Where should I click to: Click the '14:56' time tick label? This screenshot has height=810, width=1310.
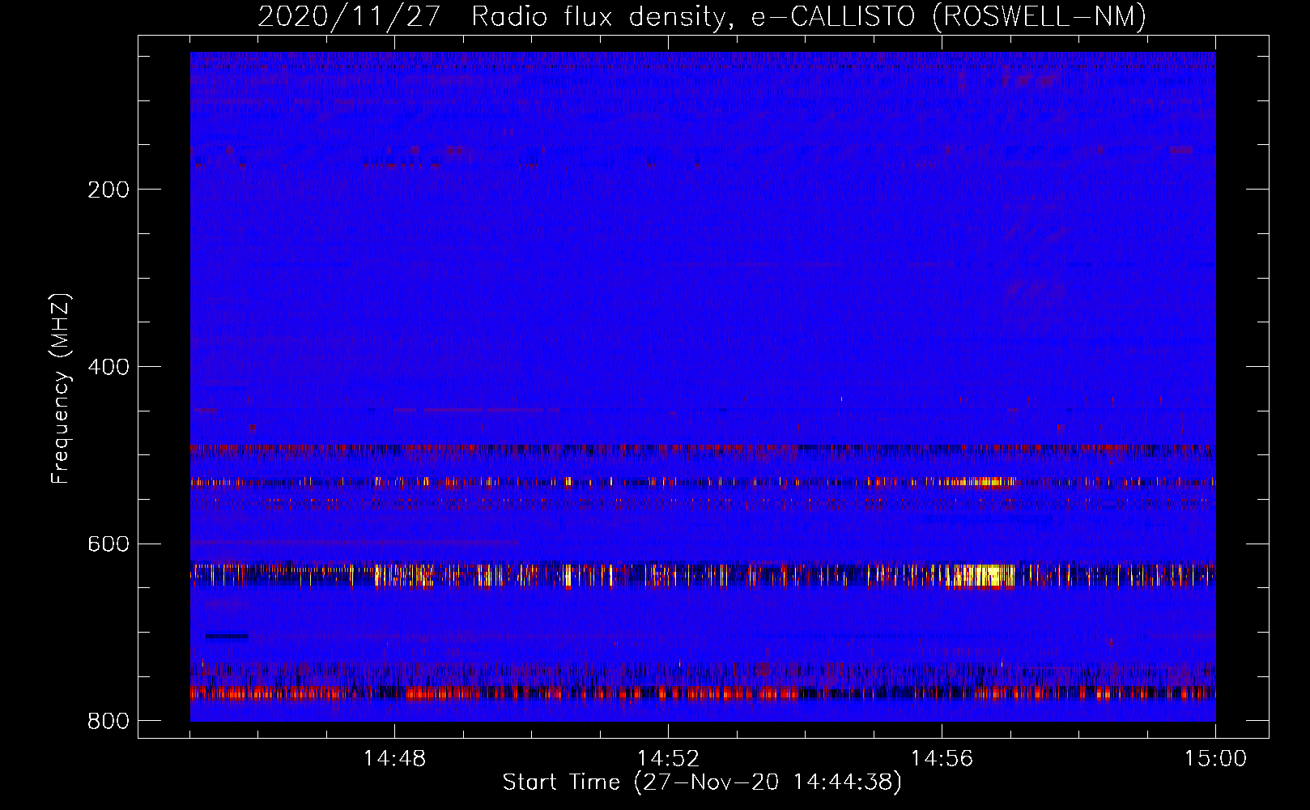click(x=942, y=759)
